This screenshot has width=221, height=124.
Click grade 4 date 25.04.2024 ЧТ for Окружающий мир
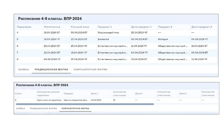click(x=139, y=33)
